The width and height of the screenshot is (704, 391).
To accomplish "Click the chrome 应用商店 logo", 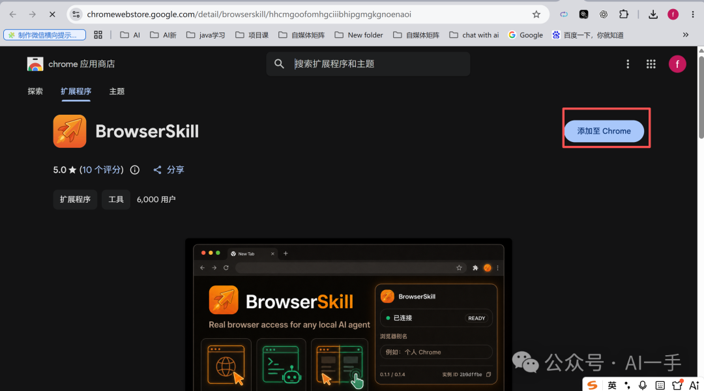I will tap(71, 65).
